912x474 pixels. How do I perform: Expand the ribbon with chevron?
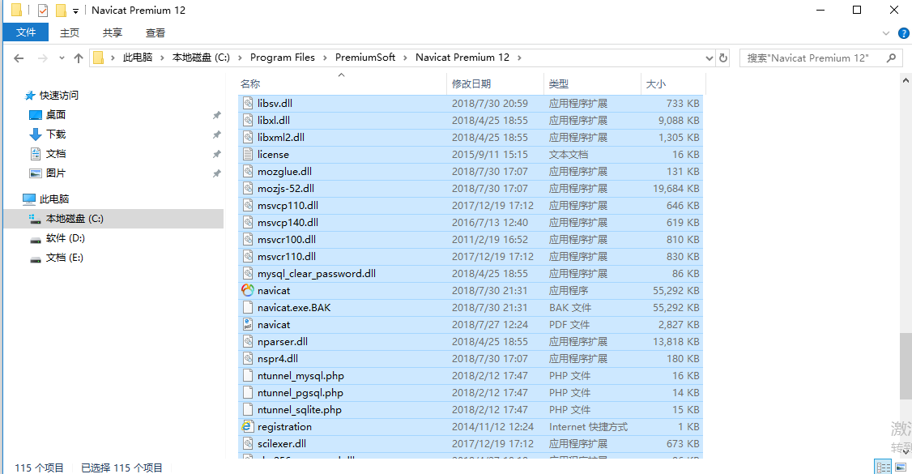click(x=886, y=33)
